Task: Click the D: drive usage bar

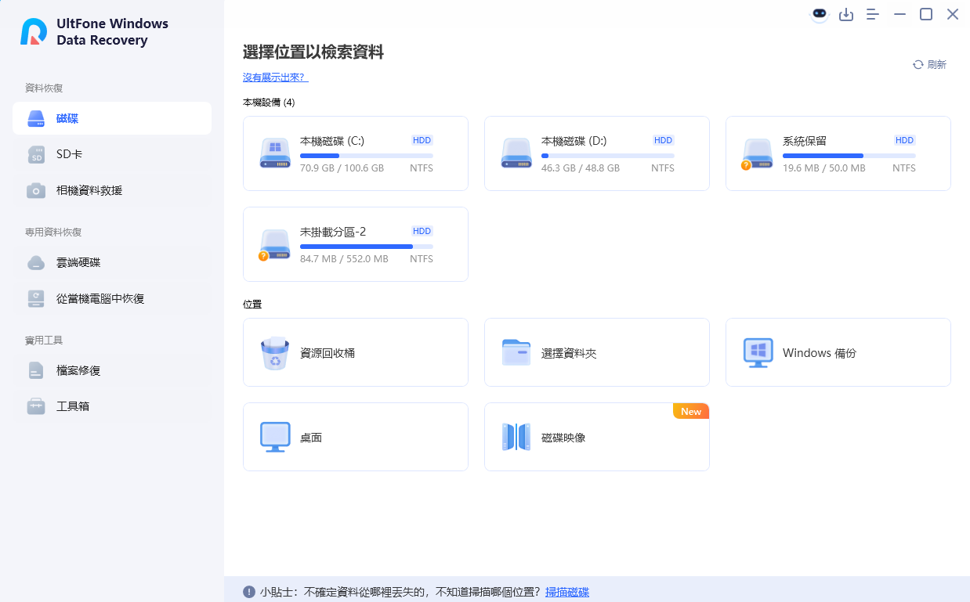Action: tap(608, 156)
